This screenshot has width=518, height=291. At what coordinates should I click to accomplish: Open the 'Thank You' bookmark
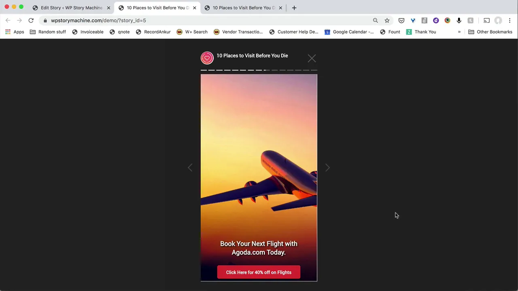(x=421, y=32)
